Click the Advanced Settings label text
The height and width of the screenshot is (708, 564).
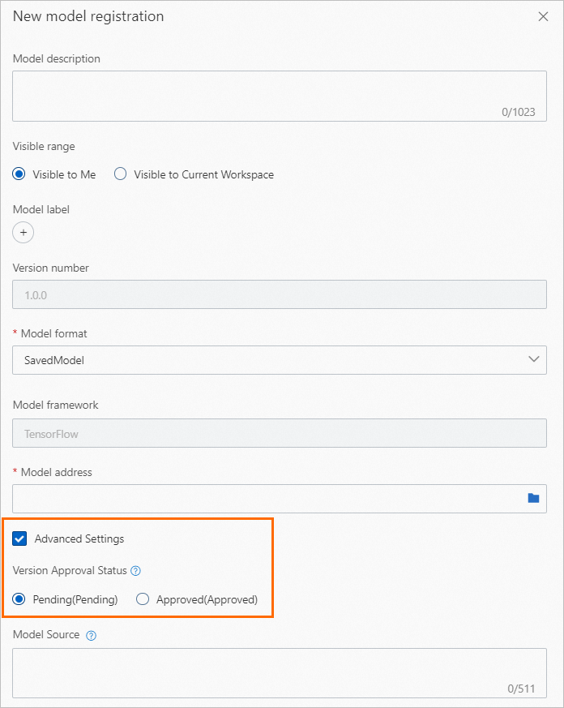click(x=79, y=539)
